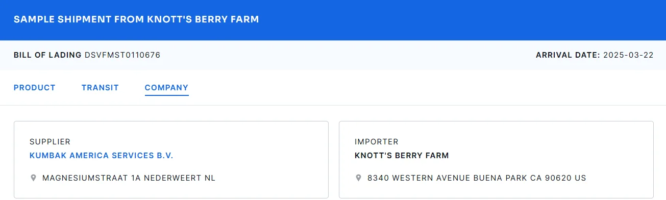Click the light bill of lading info bar
The image size is (666, 200).
[333, 55]
